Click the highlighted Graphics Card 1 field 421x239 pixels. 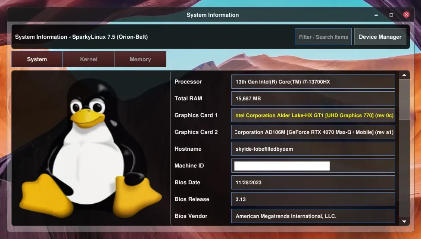(313, 115)
